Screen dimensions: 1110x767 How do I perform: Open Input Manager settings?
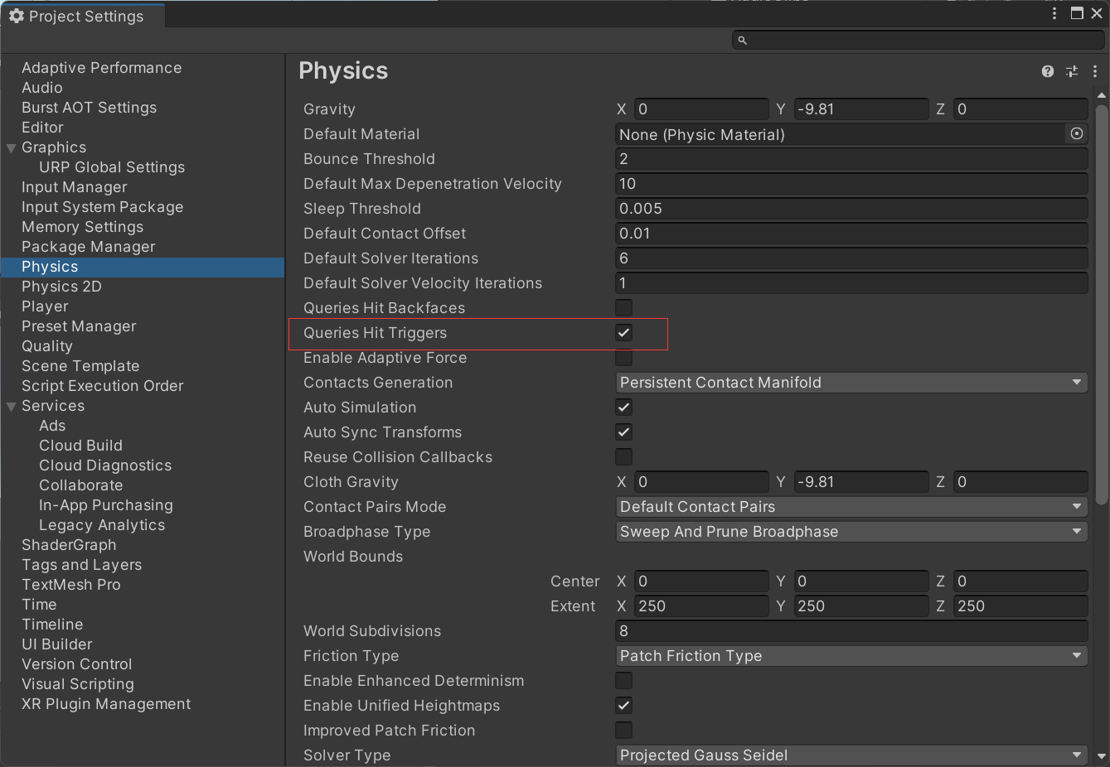(x=75, y=187)
